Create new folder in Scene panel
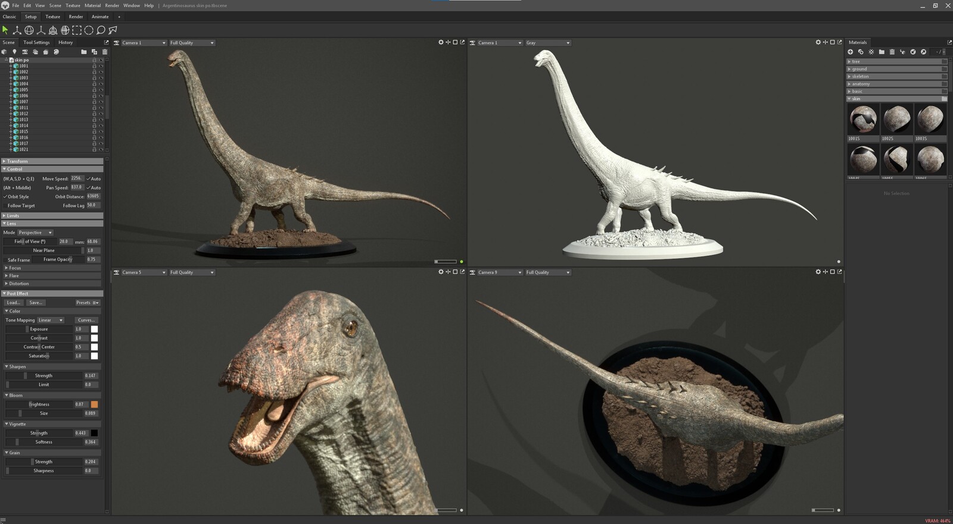Image resolution: width=953 pixels, height=524 pixels. 84,52
